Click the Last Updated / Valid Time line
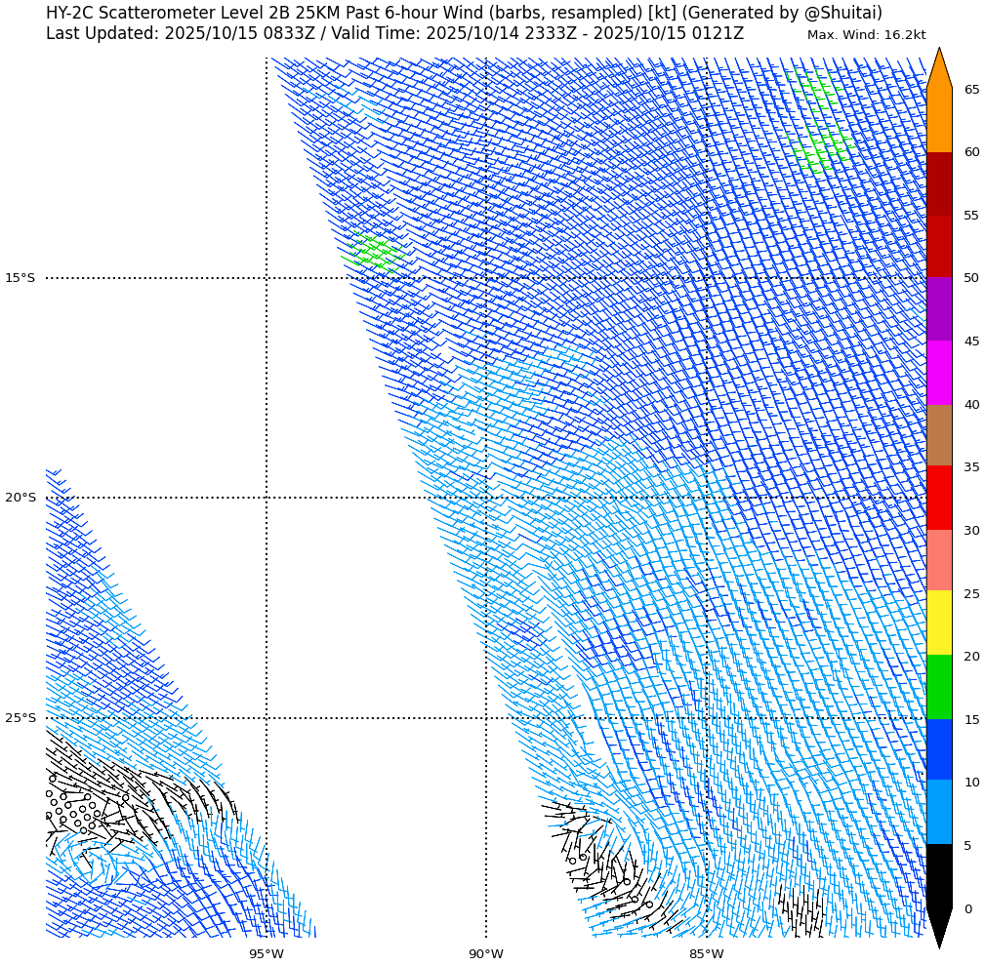Viewport: 985px width, 965px height. [394, 34]
